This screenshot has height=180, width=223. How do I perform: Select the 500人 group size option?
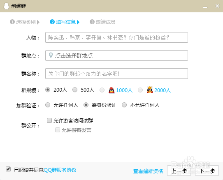pyautogui.click(x=75, y=90)
